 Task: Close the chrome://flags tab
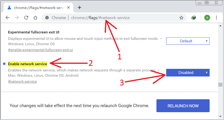point(68,8)
